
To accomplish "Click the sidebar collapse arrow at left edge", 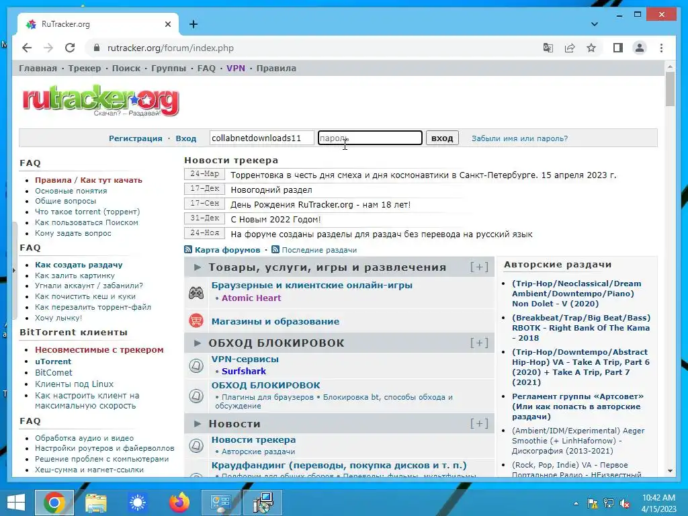I will (x=14, y=271).
